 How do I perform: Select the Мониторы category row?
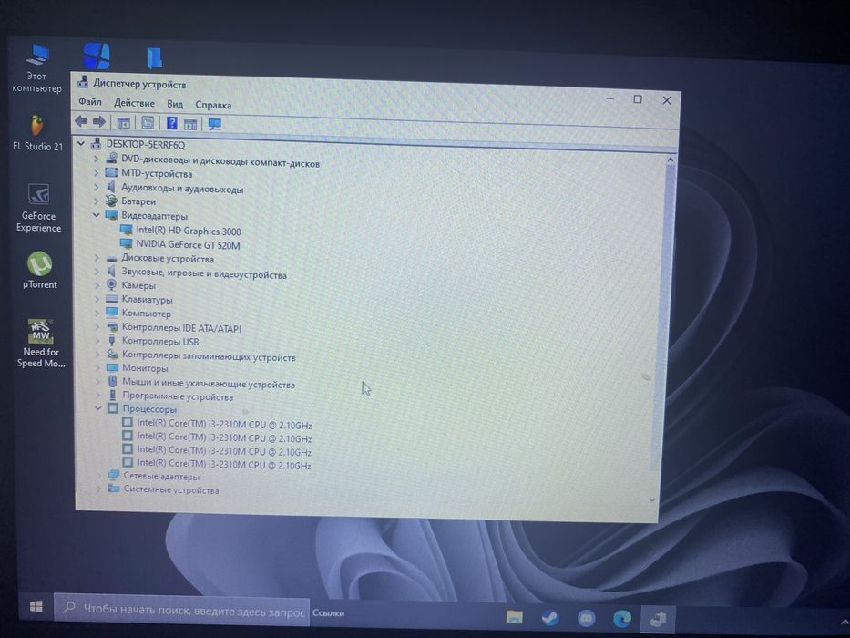(138, 368)
